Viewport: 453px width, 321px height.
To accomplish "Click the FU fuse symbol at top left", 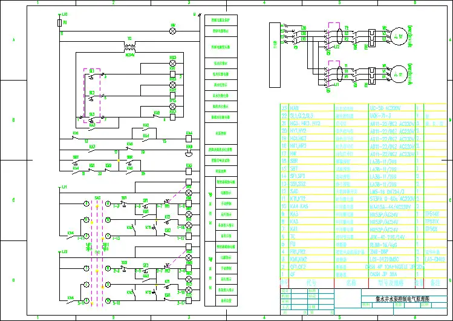I will click(59, 22).
